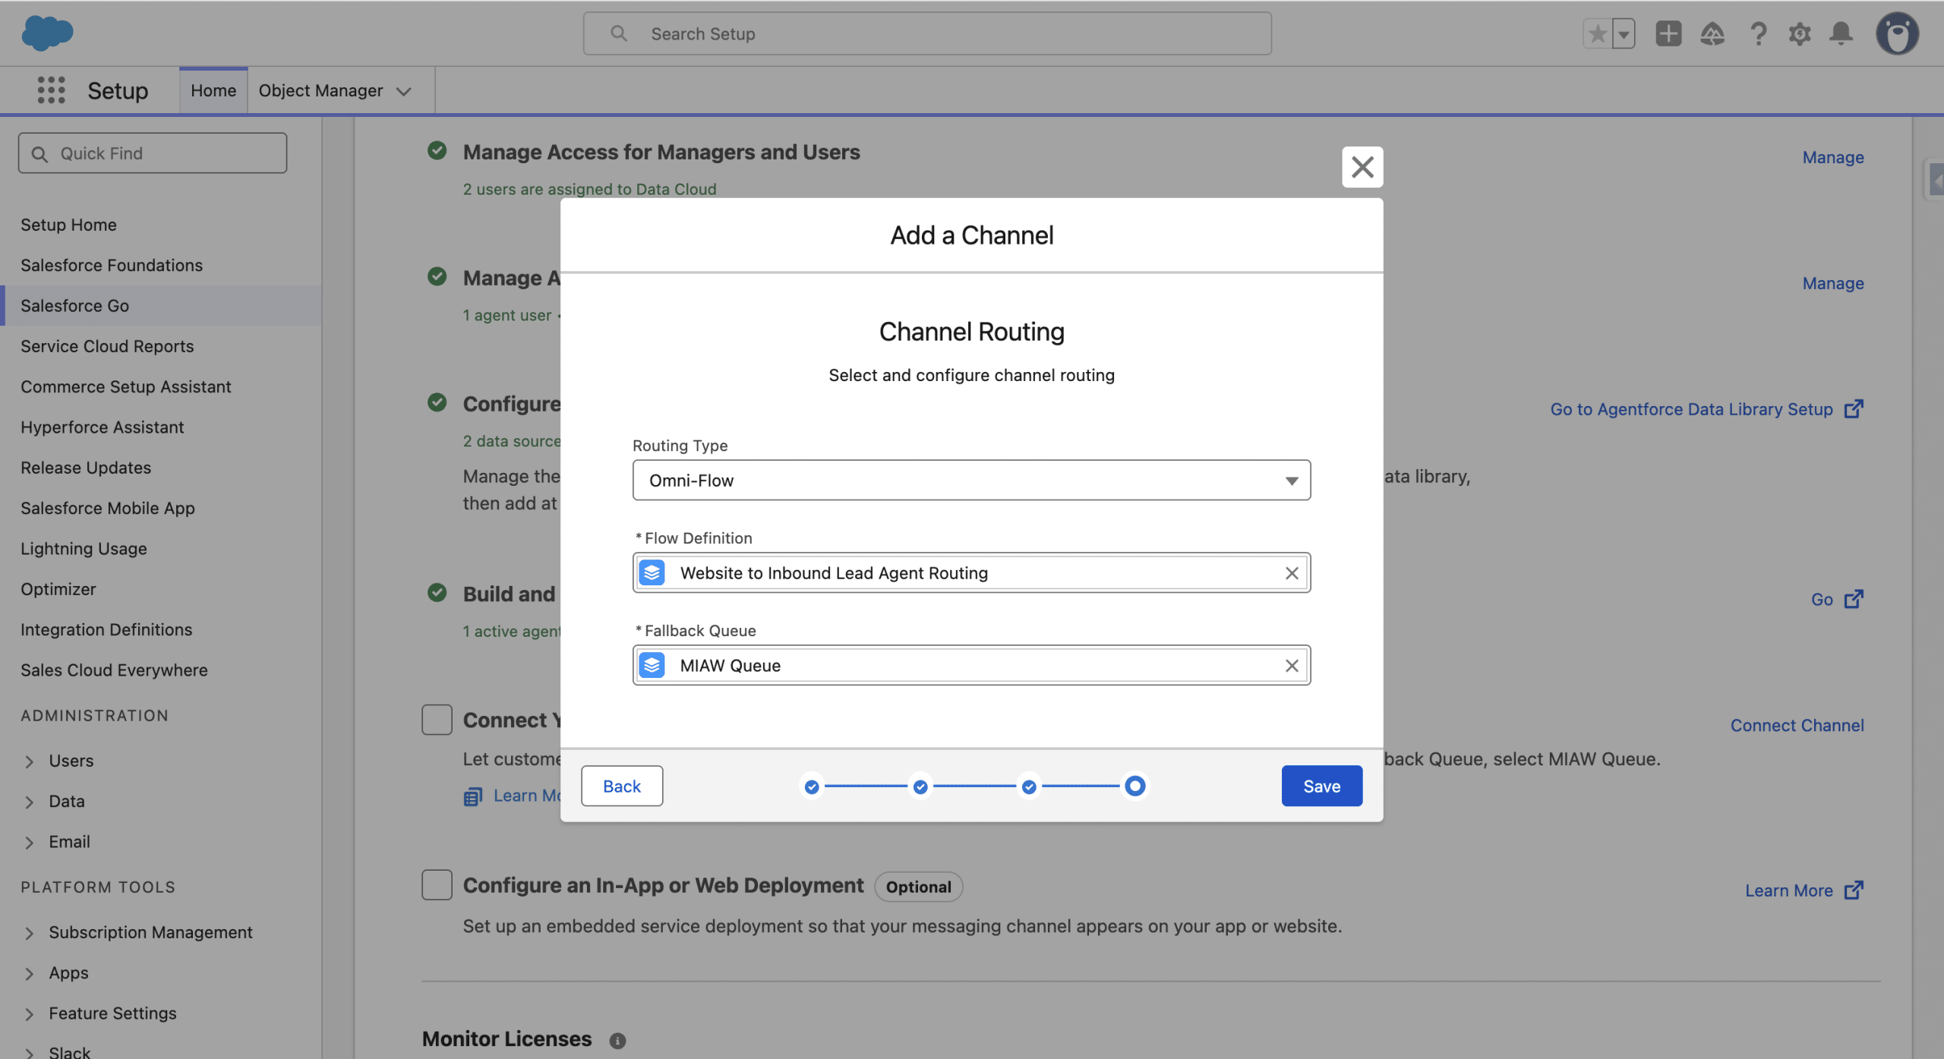1944x1059 pixels.
Task: Select Service Cloud Reports in sidebar
Action: [107, 346]
